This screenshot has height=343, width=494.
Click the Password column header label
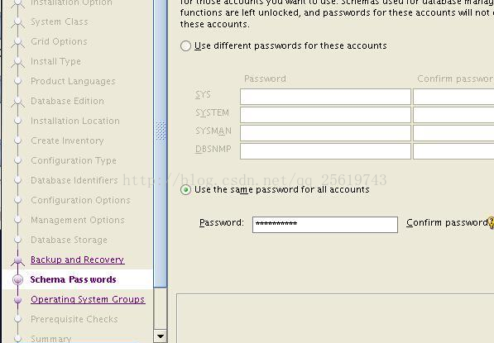(x=265, y=79)
